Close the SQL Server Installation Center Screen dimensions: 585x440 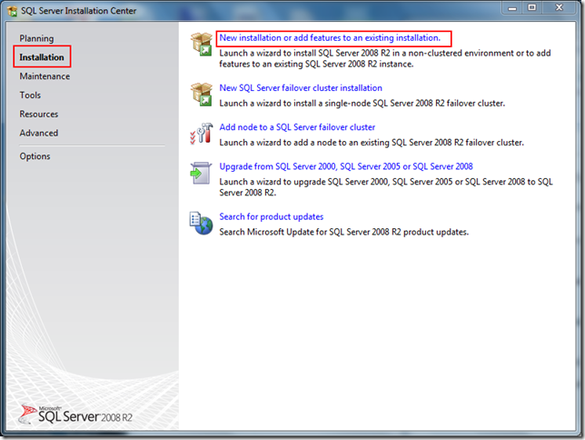click(559, 8)
